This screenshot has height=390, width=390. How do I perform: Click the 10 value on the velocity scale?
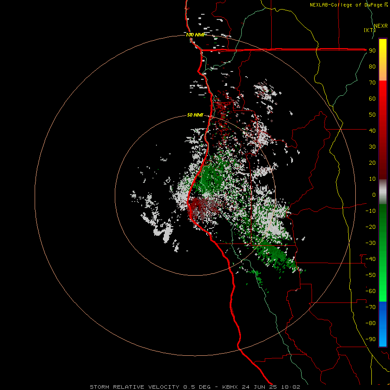pyautogui.click(x=372, y=179)
